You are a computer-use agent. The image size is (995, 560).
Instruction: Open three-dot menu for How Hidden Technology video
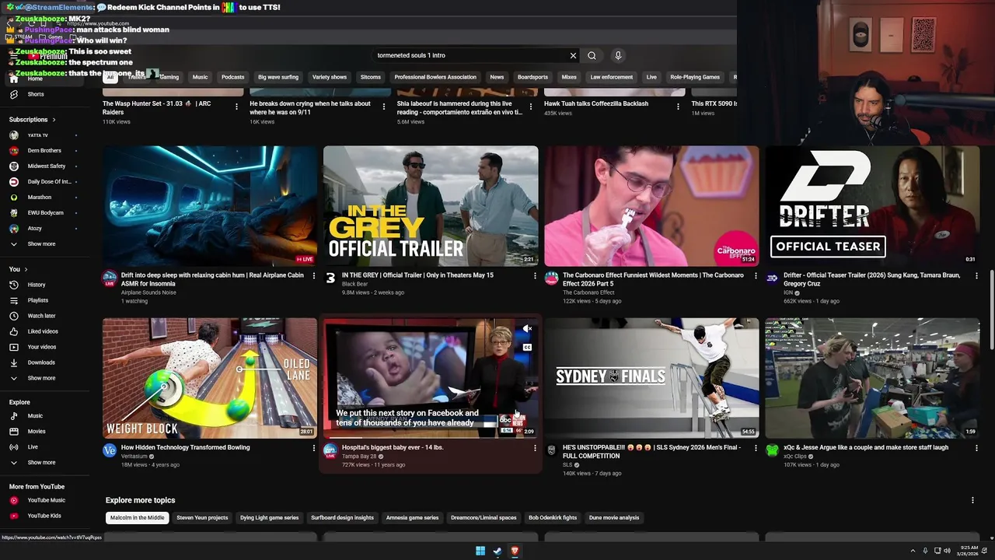pos(314,448)
